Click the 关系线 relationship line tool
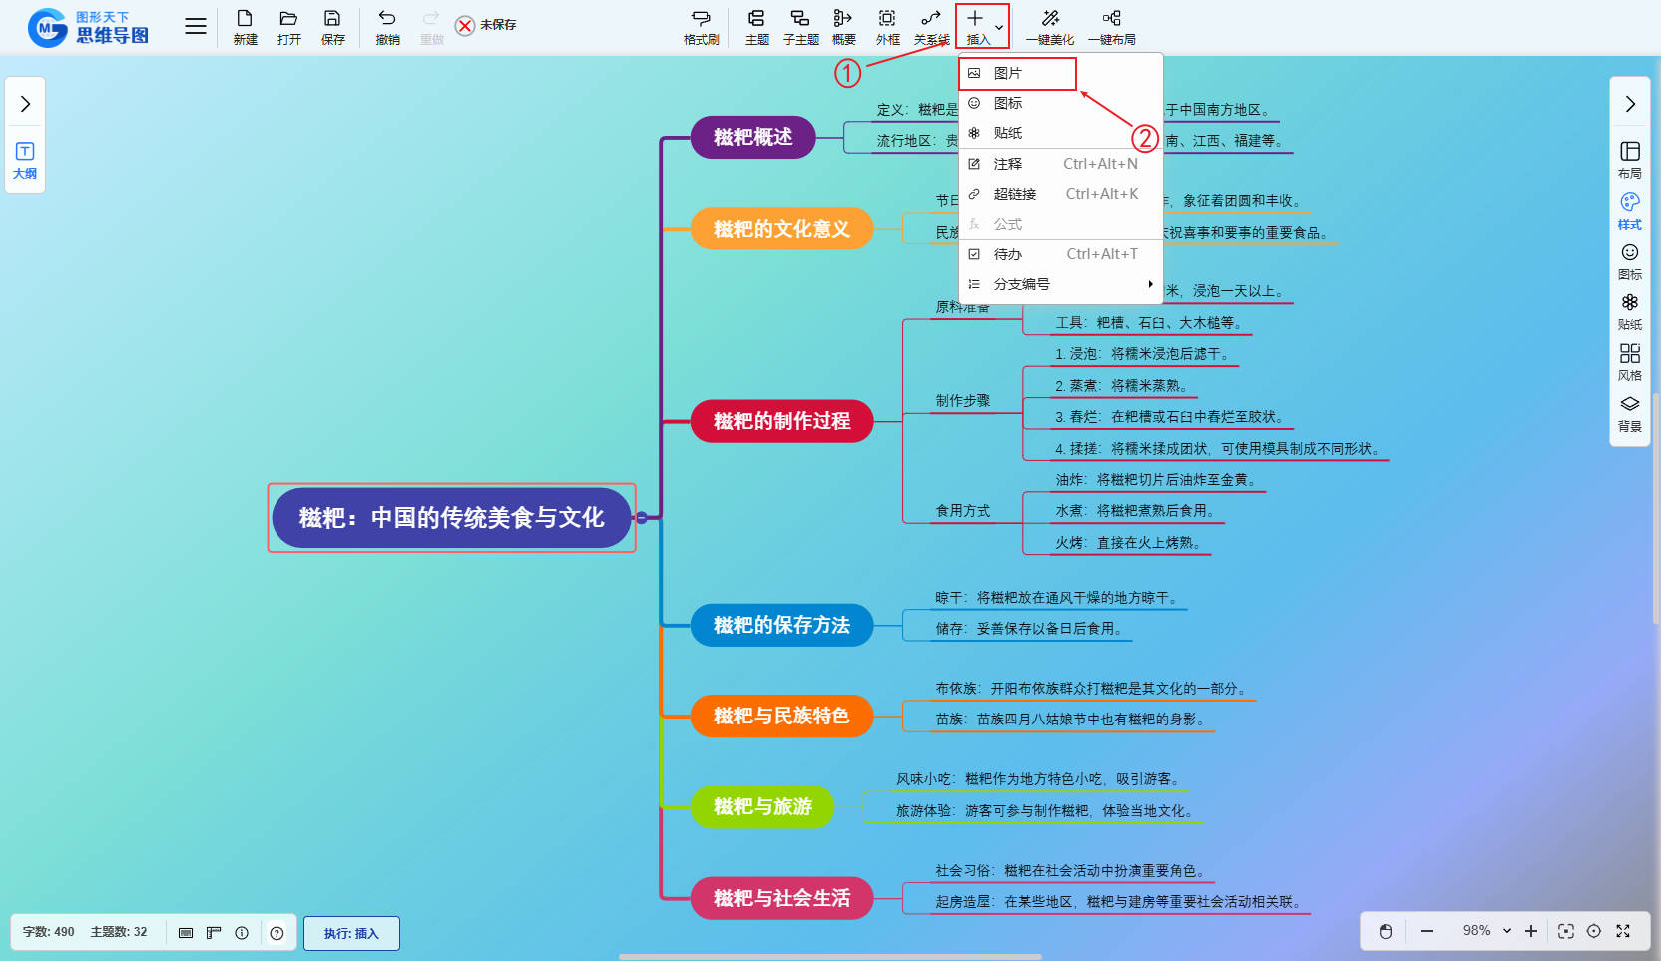Screen dimensions: 1661x961 [931, 26]
